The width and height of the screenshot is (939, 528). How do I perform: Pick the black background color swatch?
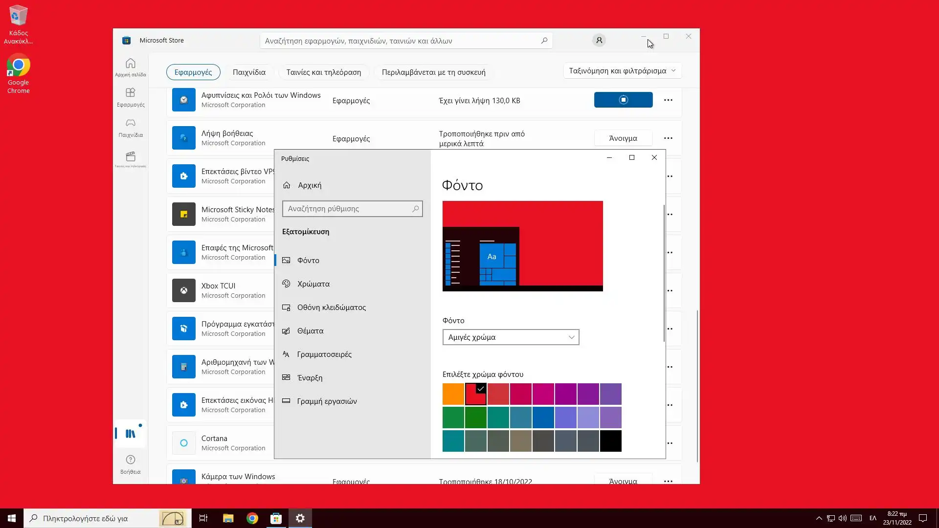(x=610, y=441)
